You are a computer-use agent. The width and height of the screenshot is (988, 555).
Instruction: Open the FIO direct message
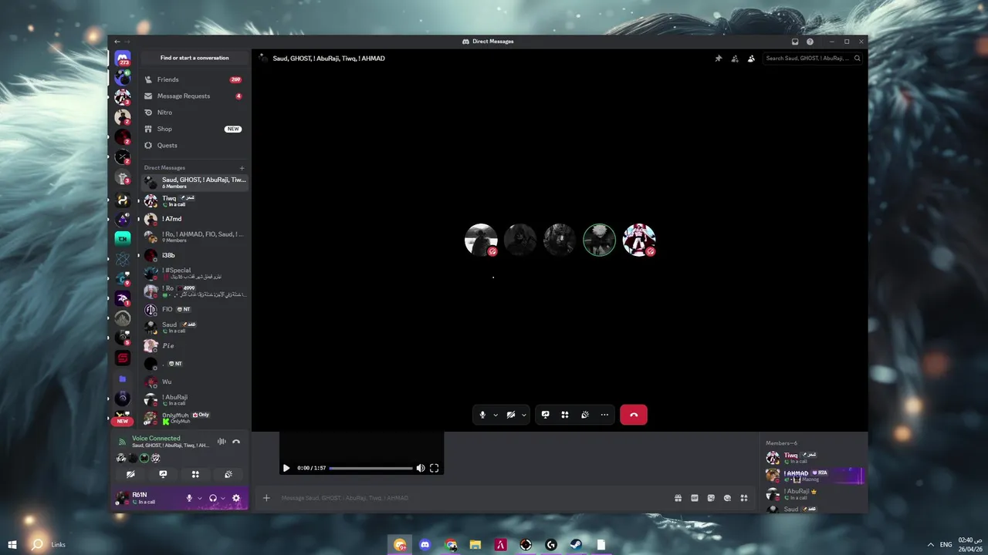(195, 309)
